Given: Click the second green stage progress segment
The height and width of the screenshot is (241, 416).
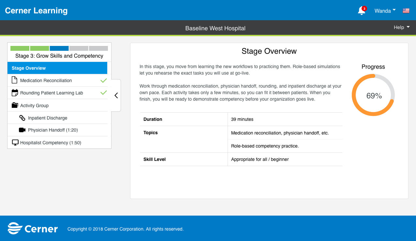Looking at the screenshot, I should [x=39, y=48].
